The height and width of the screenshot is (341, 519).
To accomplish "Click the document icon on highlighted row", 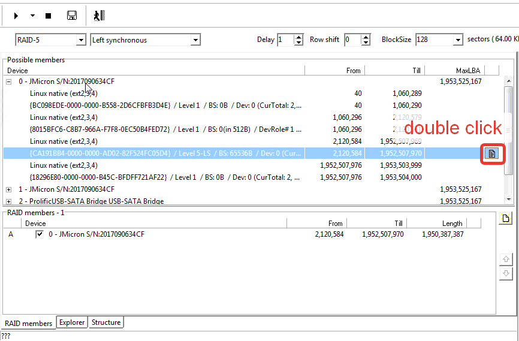I will pyautogui.click(x=492, y=153).
